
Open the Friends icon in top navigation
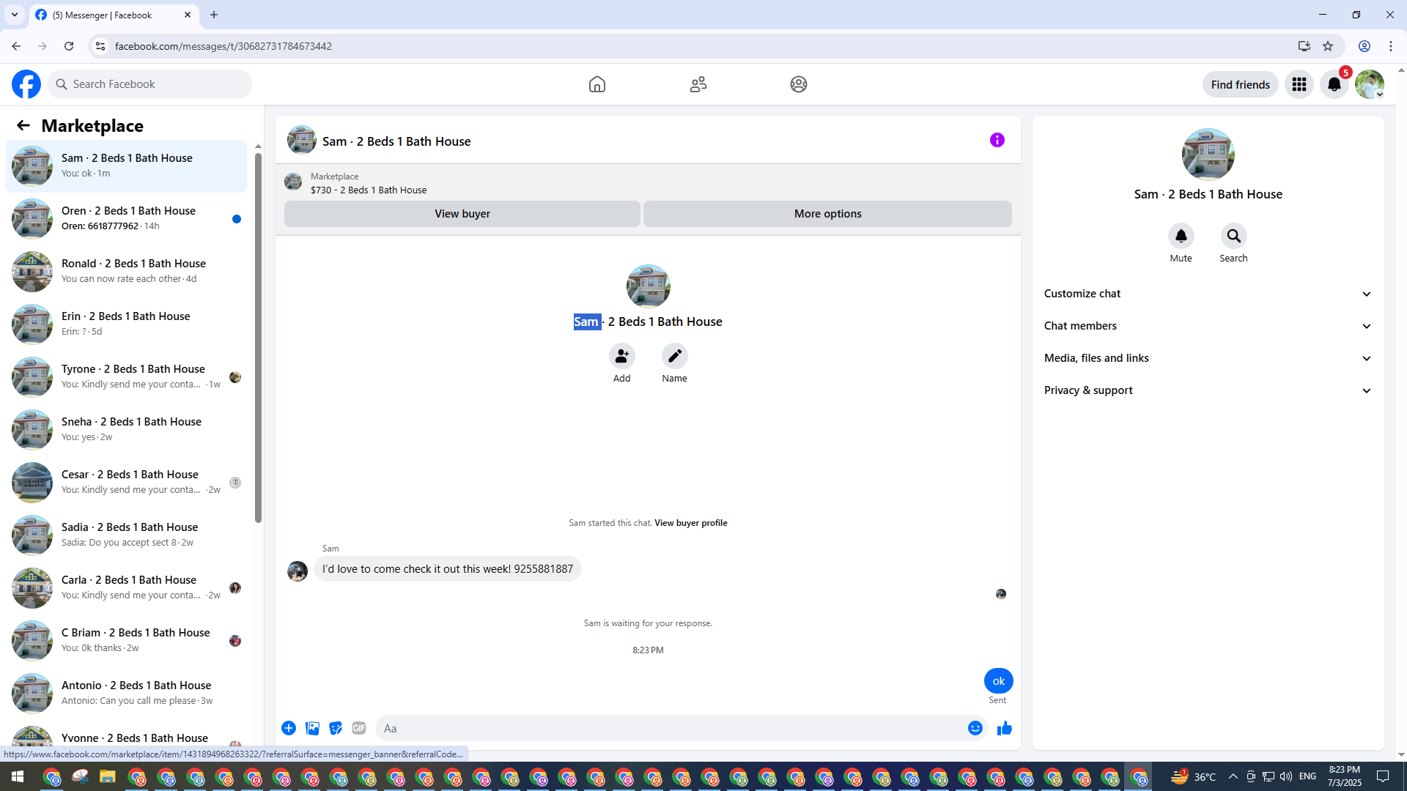(x=698, y=84)
